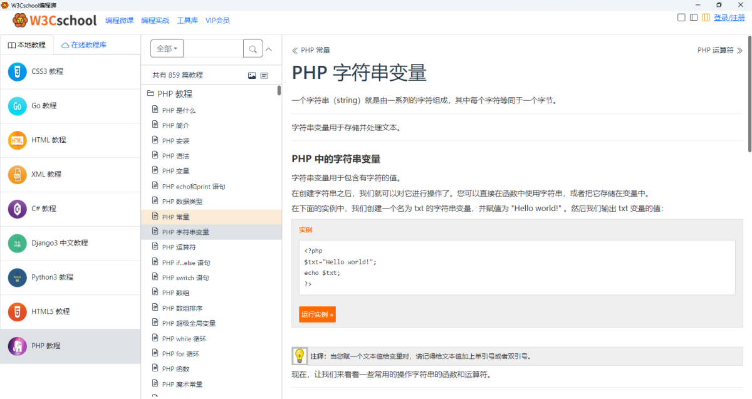Click the tutorial list scrollbar thumb
Screen dimensions: 752x399
pos(279,90)
